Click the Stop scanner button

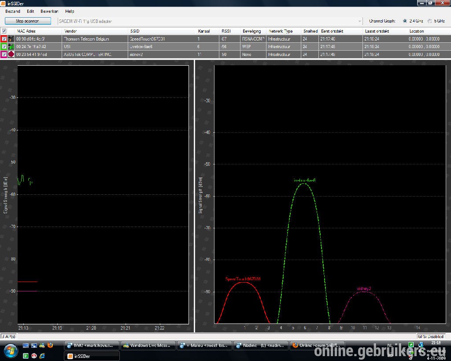pyautogui.click(x=28, y=21)
